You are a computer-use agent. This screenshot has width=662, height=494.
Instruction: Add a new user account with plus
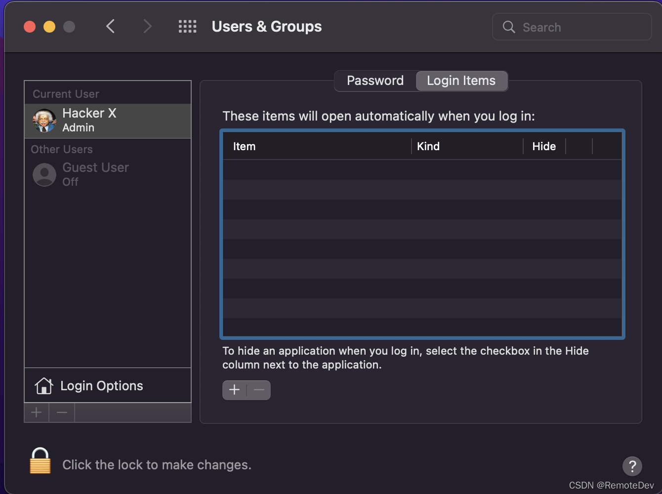37,412
